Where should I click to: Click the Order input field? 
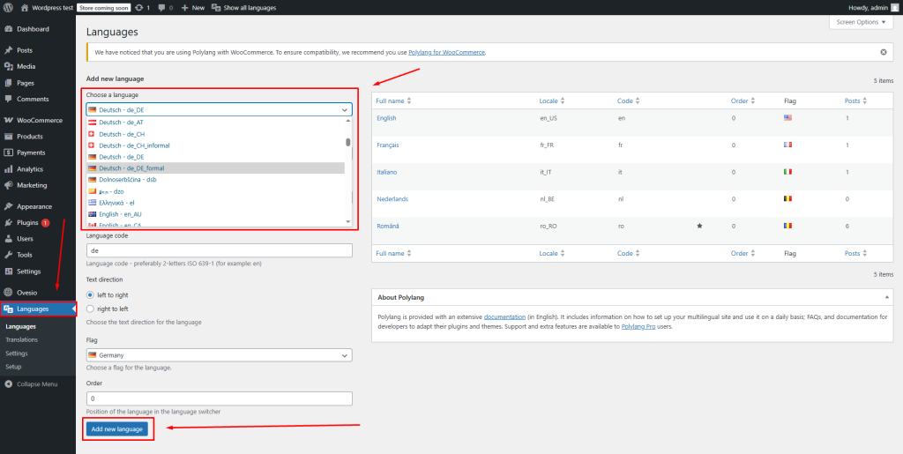coord(219,398)
